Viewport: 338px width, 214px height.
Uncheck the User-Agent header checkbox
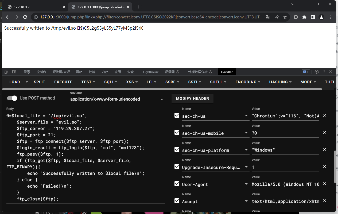pyautogui.click(x=177, y=184)
